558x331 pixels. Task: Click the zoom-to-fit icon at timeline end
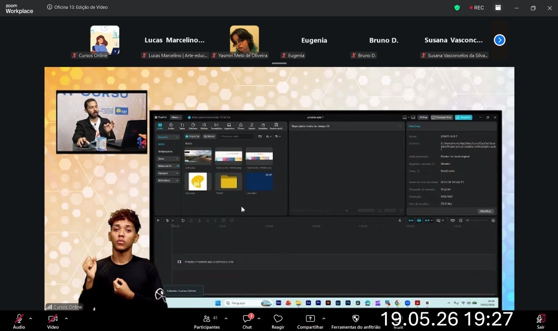pyautogui.click(x=493, y=220)
